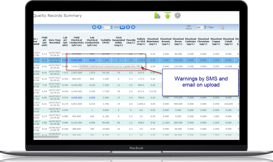This screenshot has width=273, height=162.
Task: Select the 59.600 turbidity cell
Action: [106, 123]
